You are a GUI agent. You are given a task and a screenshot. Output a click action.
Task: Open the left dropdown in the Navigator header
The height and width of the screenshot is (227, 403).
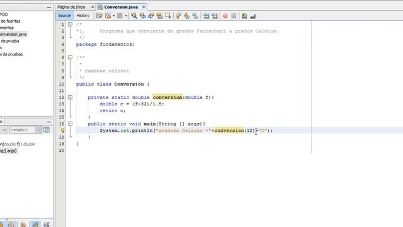[4, 130]
